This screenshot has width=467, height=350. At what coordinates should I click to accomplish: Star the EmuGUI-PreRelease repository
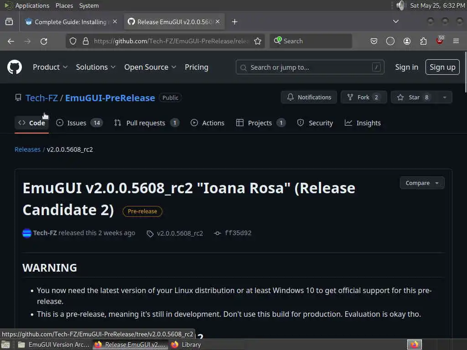pos(414,98)
